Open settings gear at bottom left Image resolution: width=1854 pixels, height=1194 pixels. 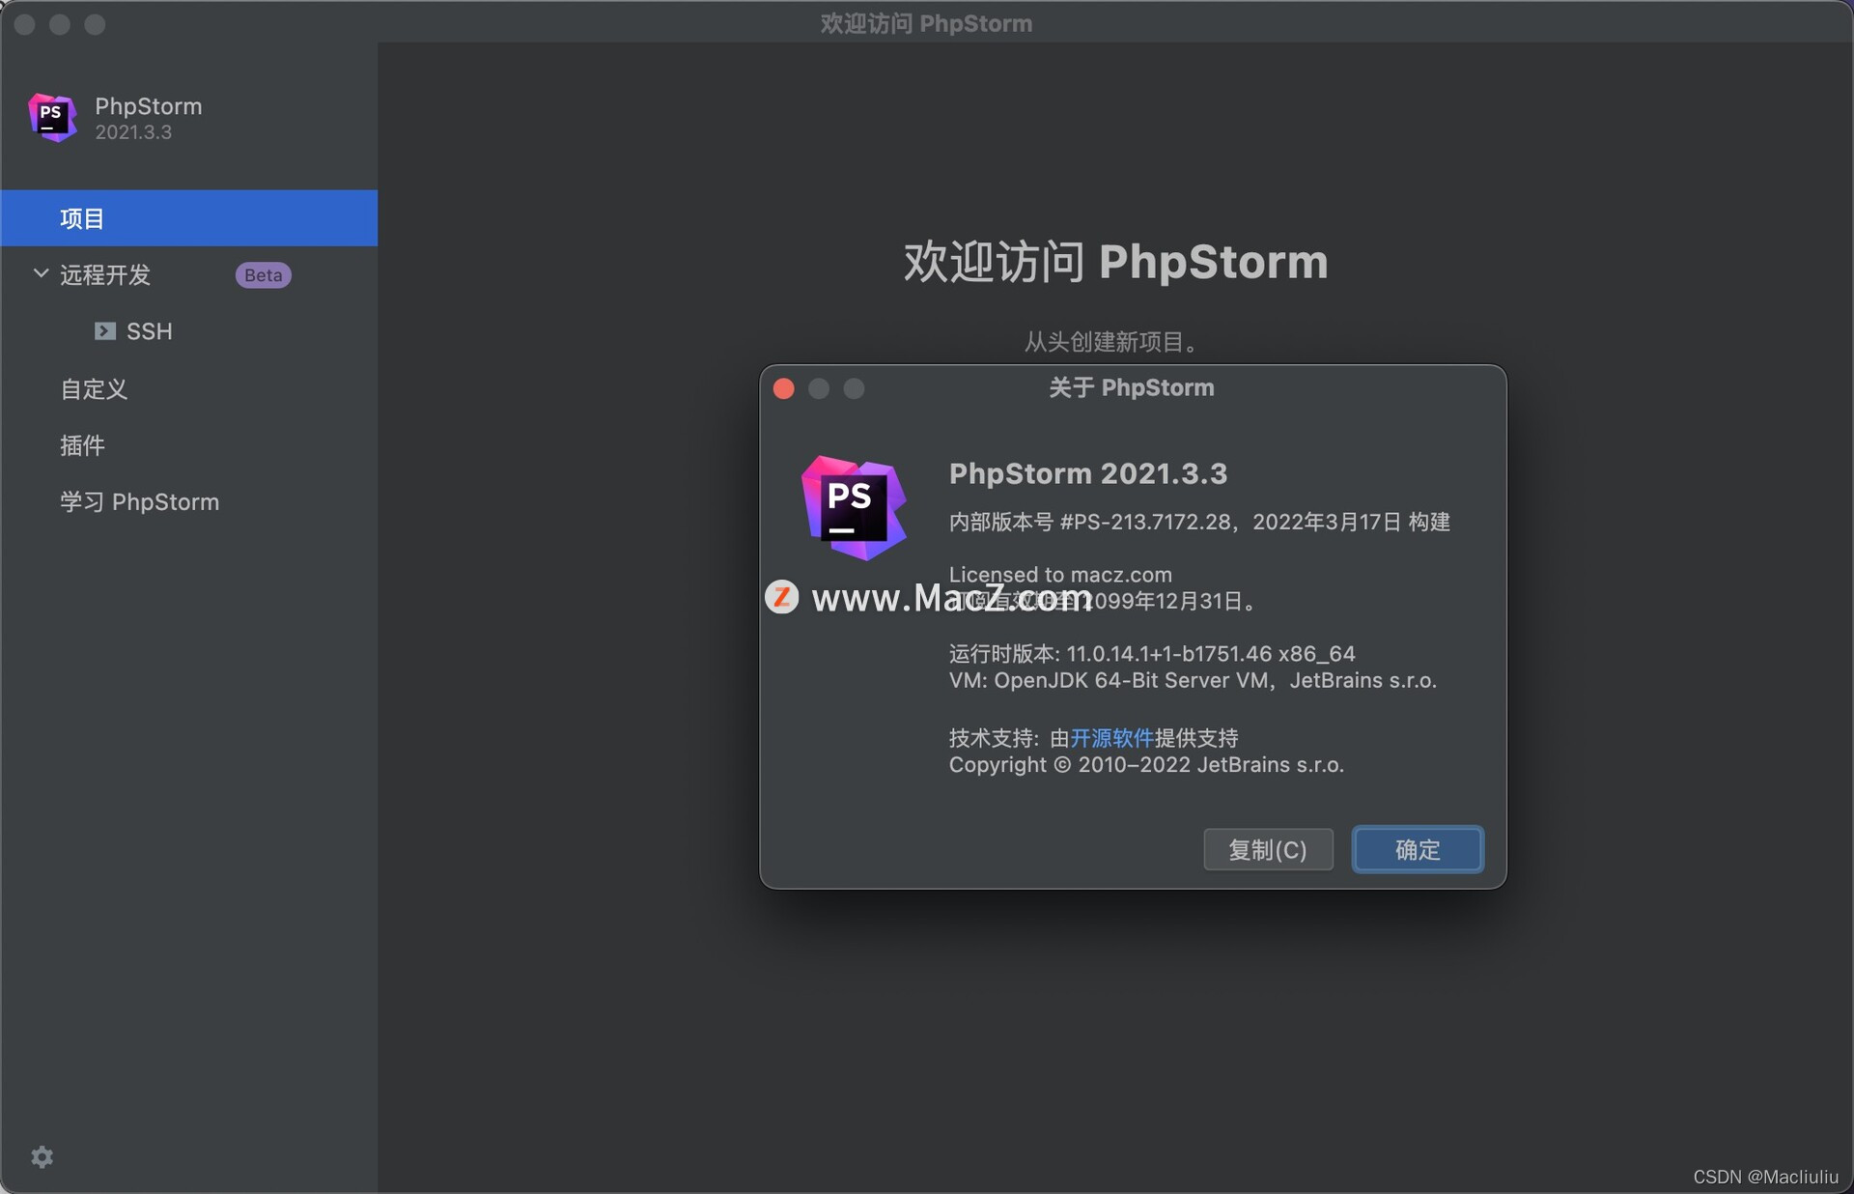pyautogui.click(x=42, y=1156)
